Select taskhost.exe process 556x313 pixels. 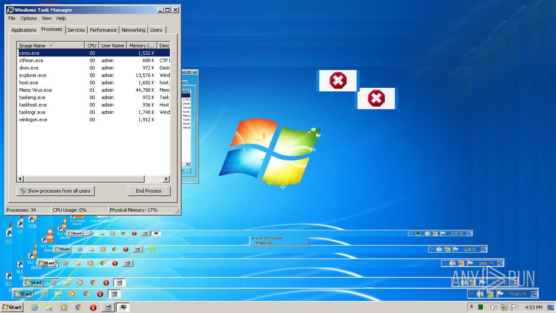coord(93,105)
